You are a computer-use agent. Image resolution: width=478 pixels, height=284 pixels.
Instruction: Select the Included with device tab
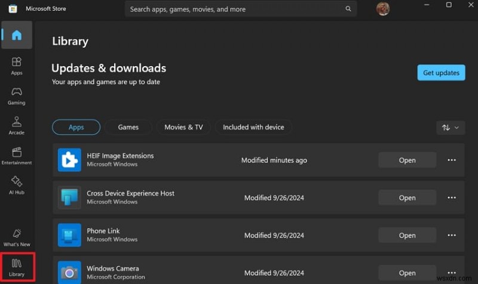point(253,127)
